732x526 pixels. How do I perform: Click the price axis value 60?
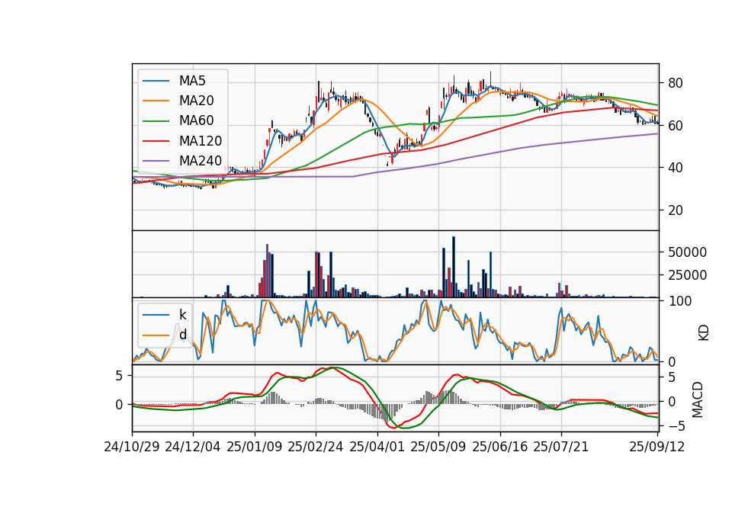[676, 126]
